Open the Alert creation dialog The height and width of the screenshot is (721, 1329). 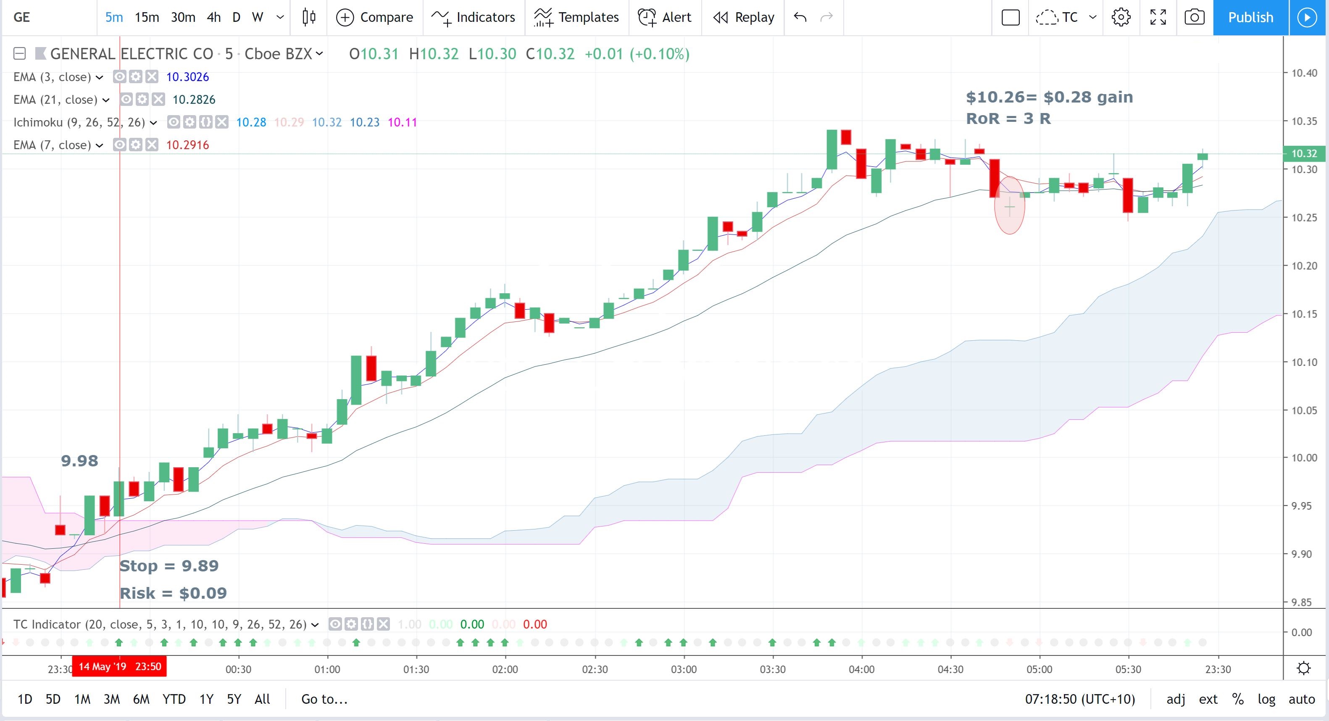665,17
